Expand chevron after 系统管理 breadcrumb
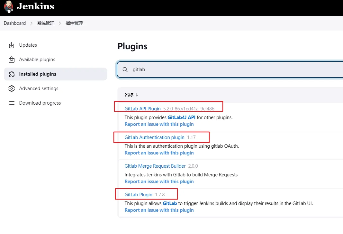Screen dimensions: 343x234 [x=60, y=23]
